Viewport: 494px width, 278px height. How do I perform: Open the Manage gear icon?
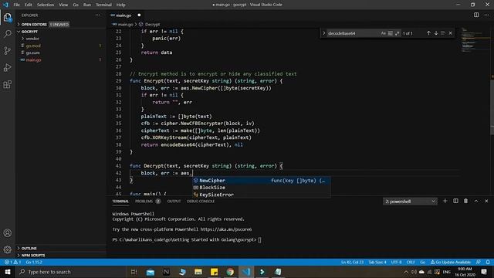(8, 249)
